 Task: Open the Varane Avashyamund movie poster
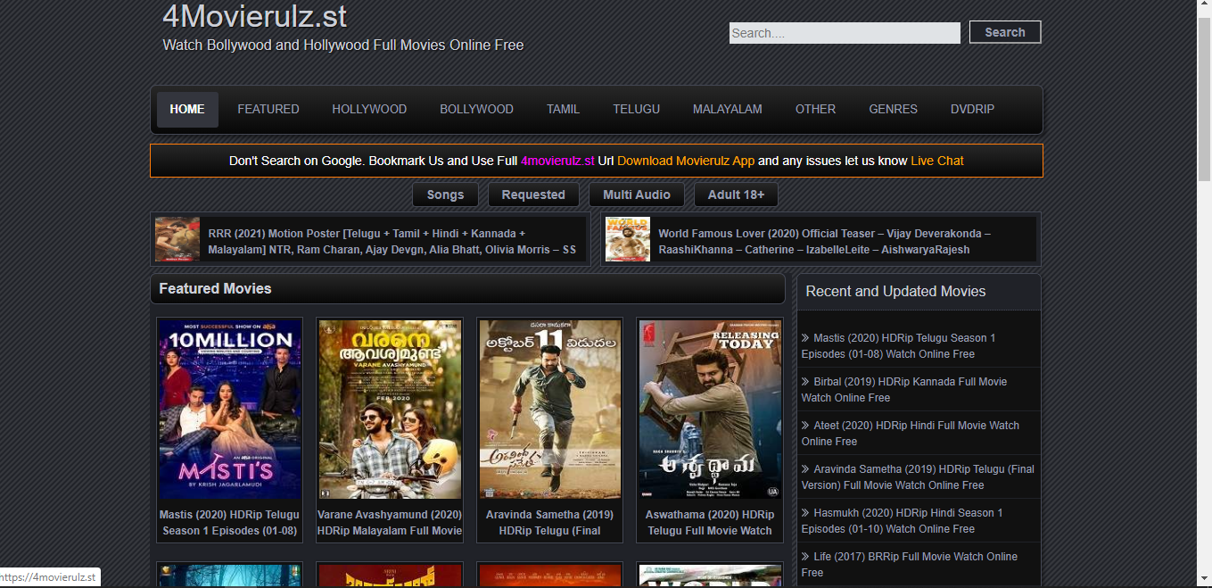[390, 410]
